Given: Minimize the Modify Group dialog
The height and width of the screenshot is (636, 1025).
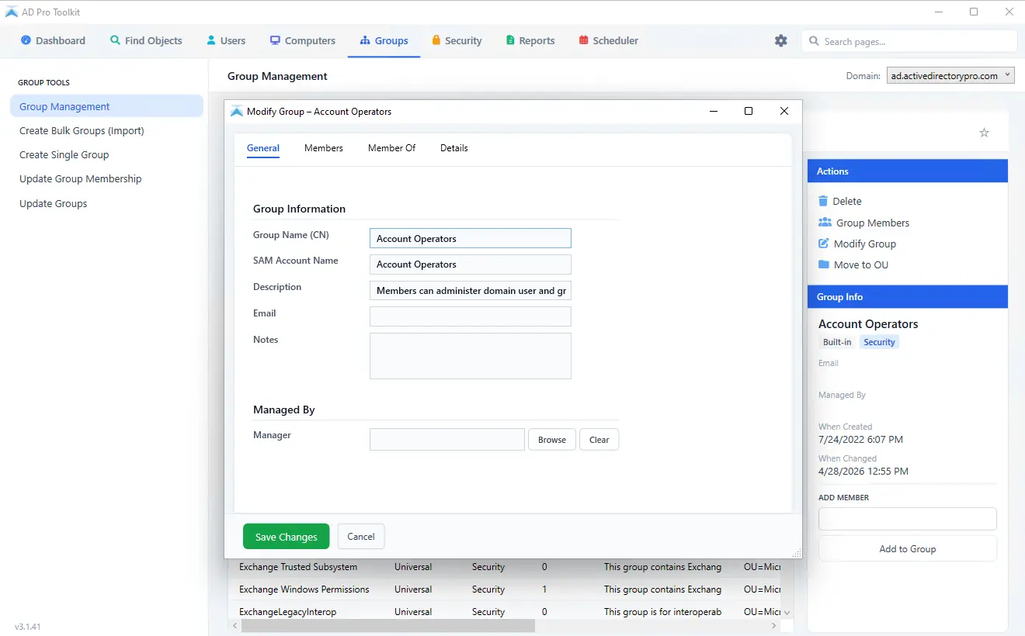Looking at the screenshot, I should tap(714, 111).
